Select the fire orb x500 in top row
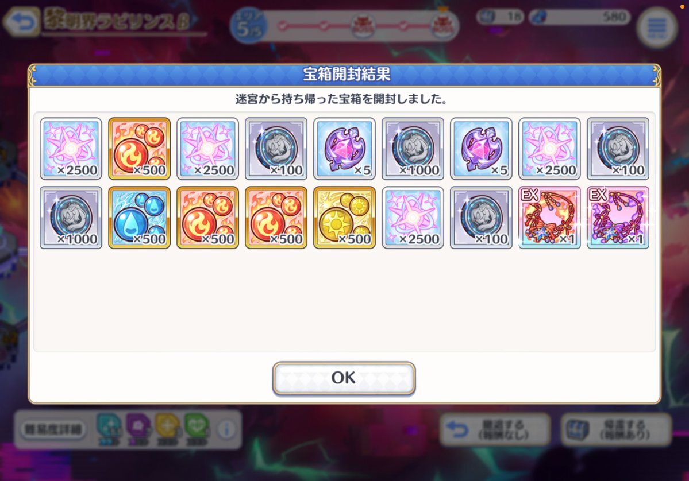 139,149
